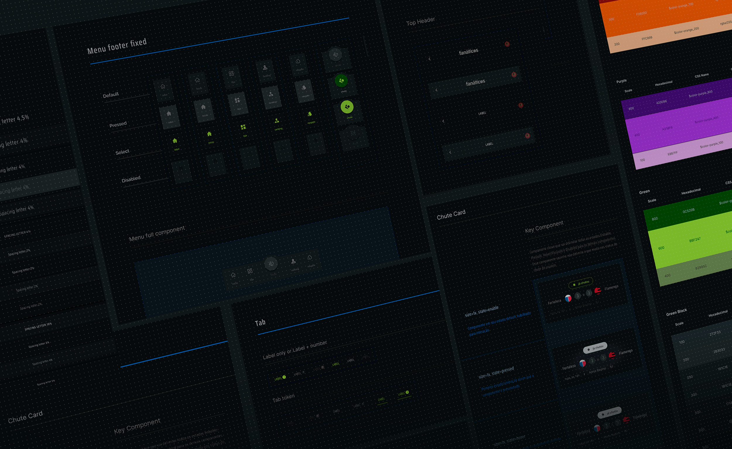Image resolution: width=732 pixels, height=449 pixels.
Task: Click resgate icon in Menu full component bar
Action: (310, 258)
